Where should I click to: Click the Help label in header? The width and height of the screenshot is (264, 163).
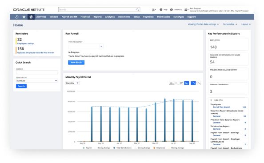coord(166,10)
